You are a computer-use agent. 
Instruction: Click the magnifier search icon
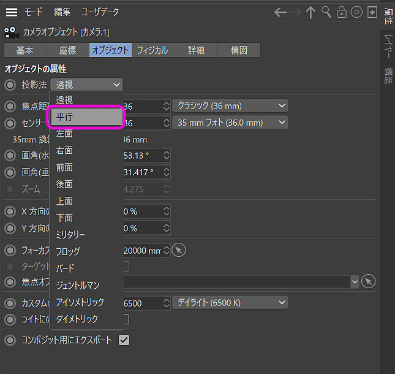[326, 12]
